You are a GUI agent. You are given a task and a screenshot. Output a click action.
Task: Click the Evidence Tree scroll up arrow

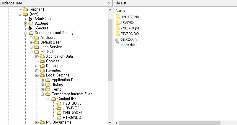point(110,10)
